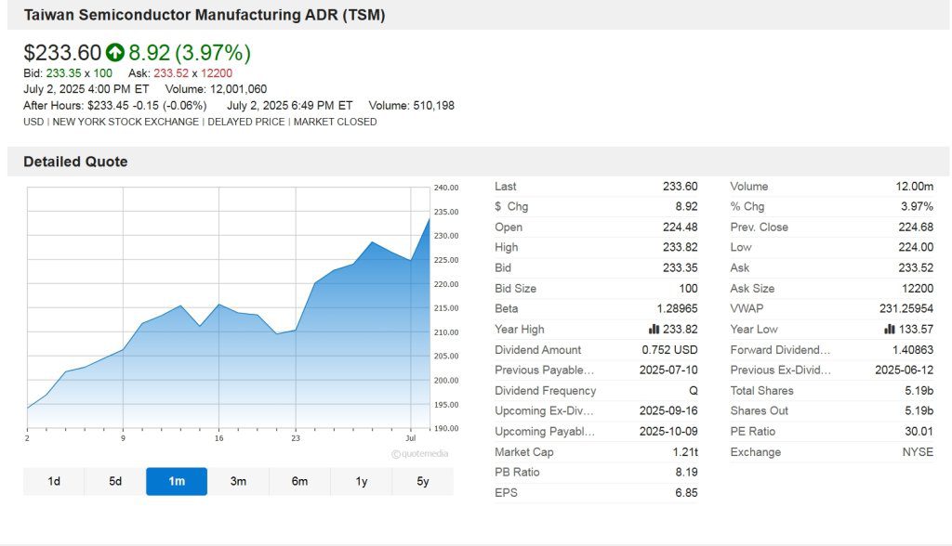952x546 pixels.
Task: Select the 5d chart range
Action: click(x=115, y=481)
